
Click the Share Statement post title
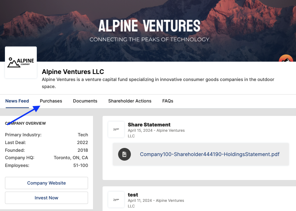[149, 125]
